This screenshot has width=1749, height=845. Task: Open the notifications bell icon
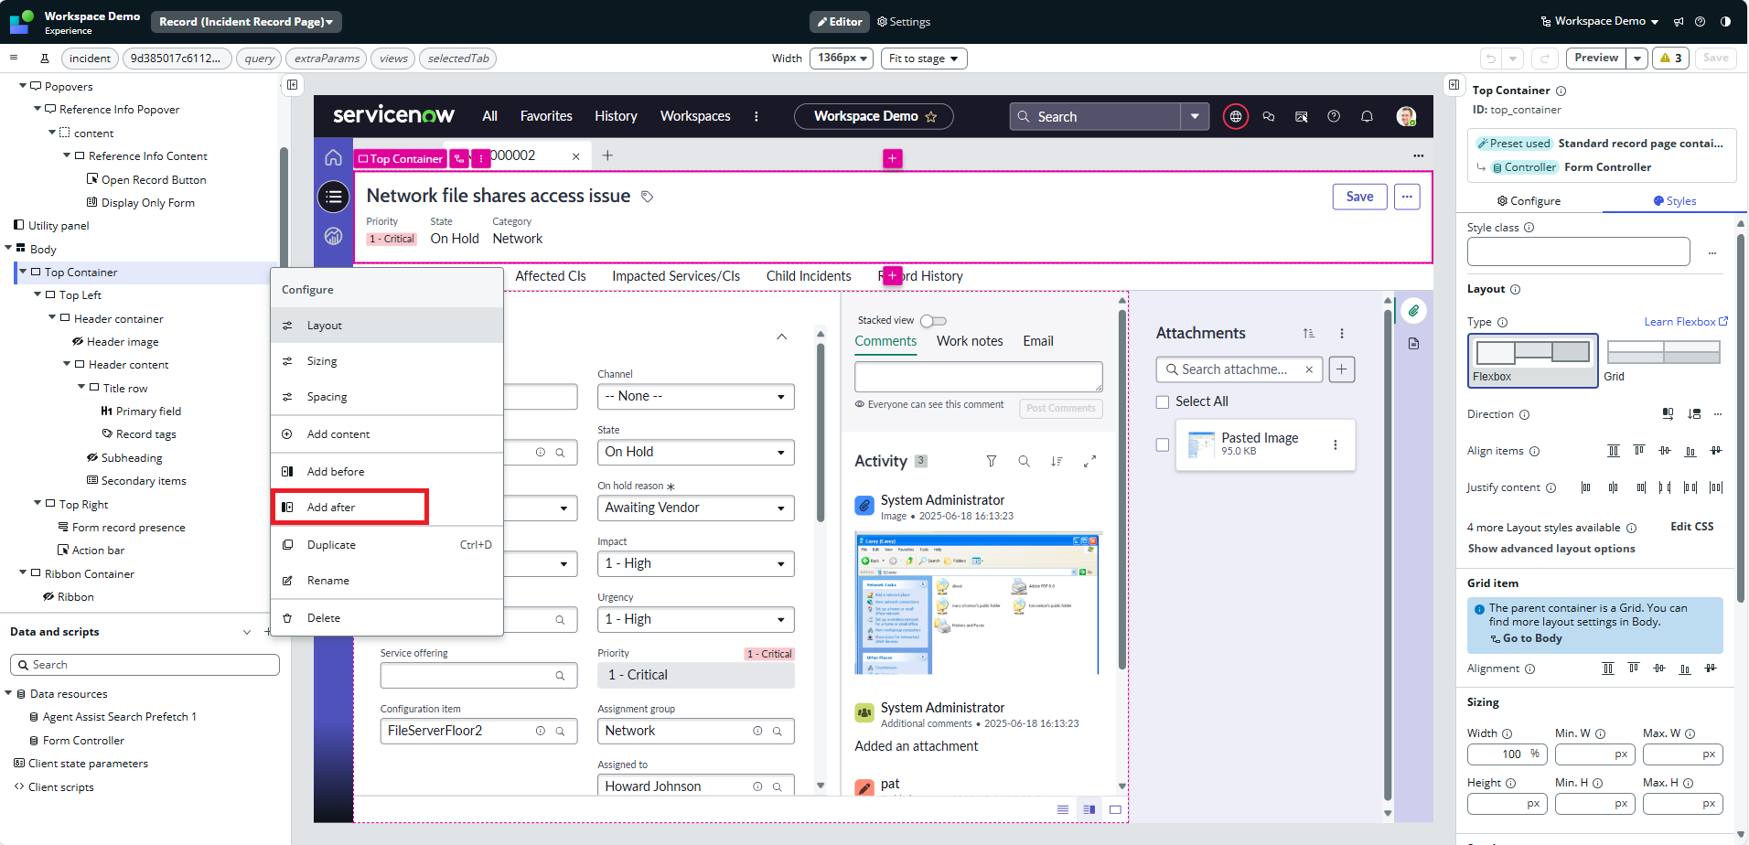(x=1367, y=117)
